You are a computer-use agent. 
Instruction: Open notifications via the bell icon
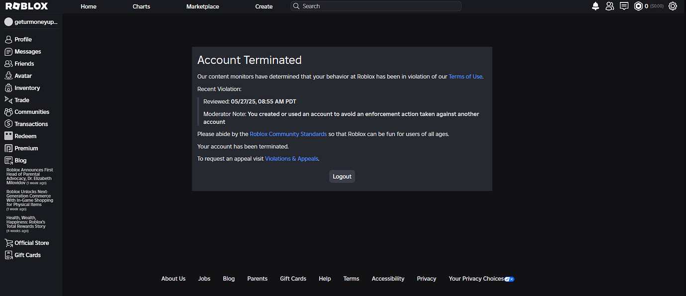(596, 5)
